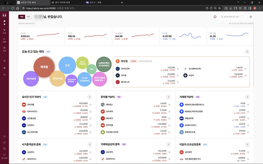Open browser tab search dropdown chevron
This screenshot has width=263, height=164.
(x=238, y=2)
